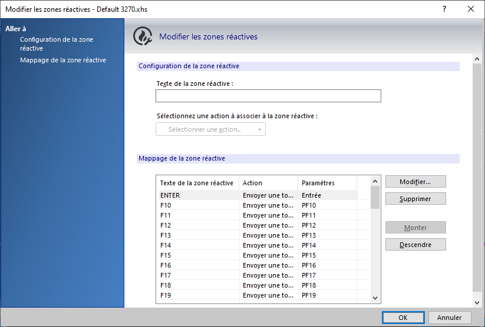The width and height of the screenshot is (485, 327).
Task: Sort by the Paramètres column header
Action: click(x=327, y=183)
